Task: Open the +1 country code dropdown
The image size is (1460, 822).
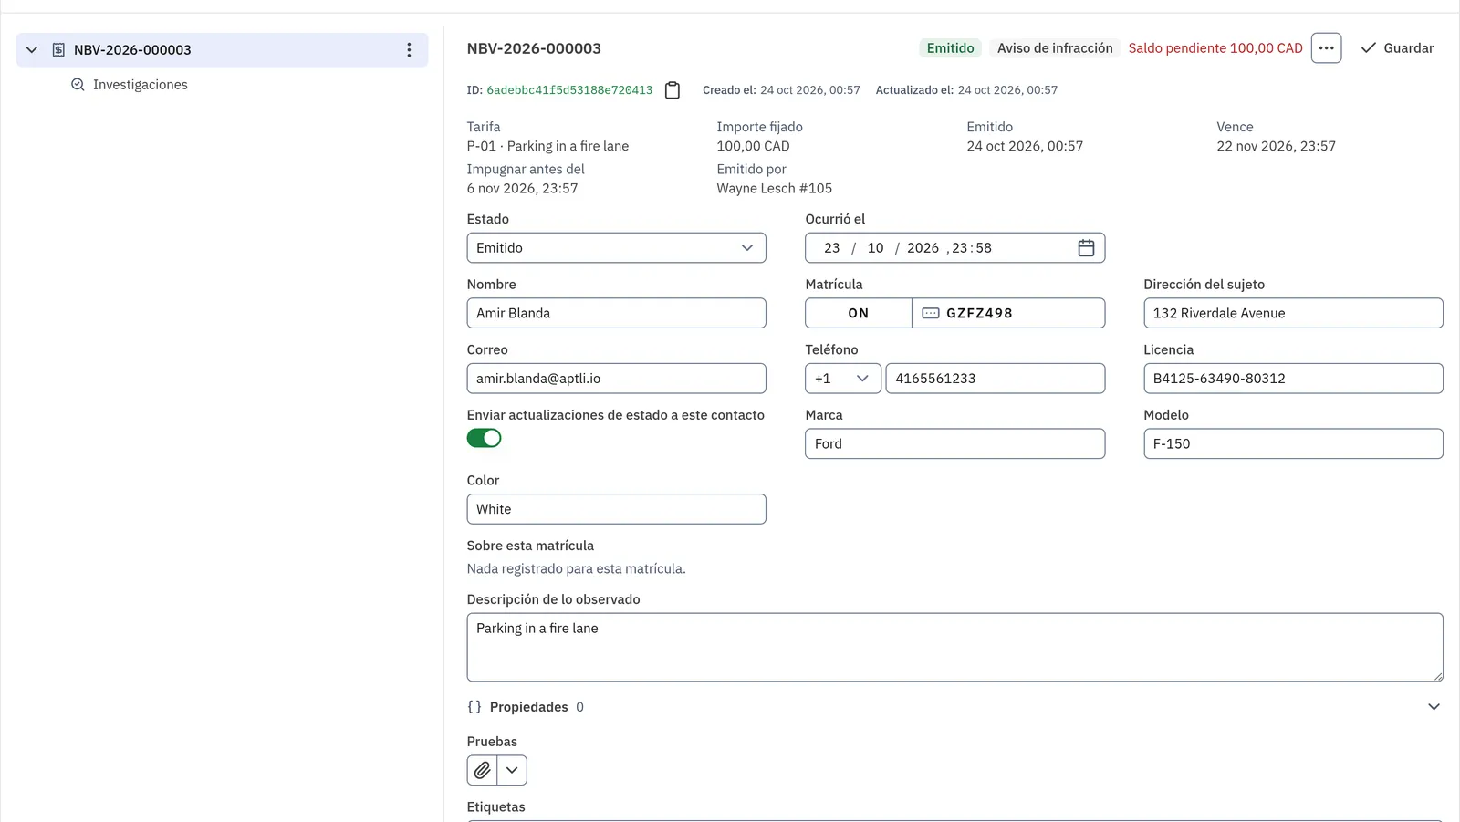Action: pyautogui.click(x=842, y=379)
